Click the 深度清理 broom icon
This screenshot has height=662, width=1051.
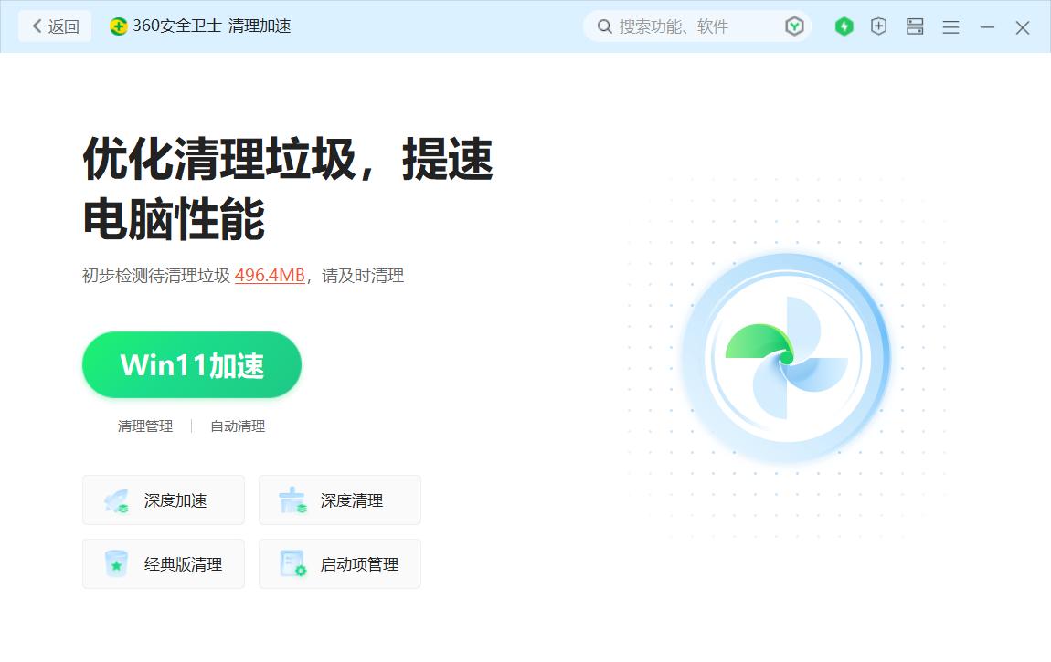click(291, 499)
